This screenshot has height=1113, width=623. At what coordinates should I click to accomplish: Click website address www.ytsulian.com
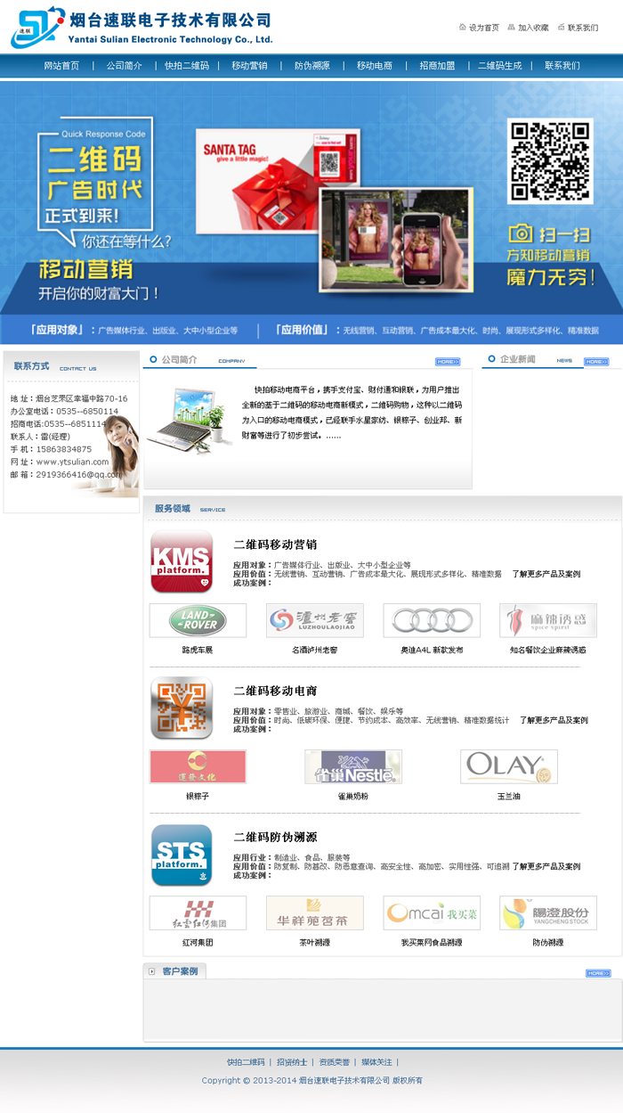72,462
